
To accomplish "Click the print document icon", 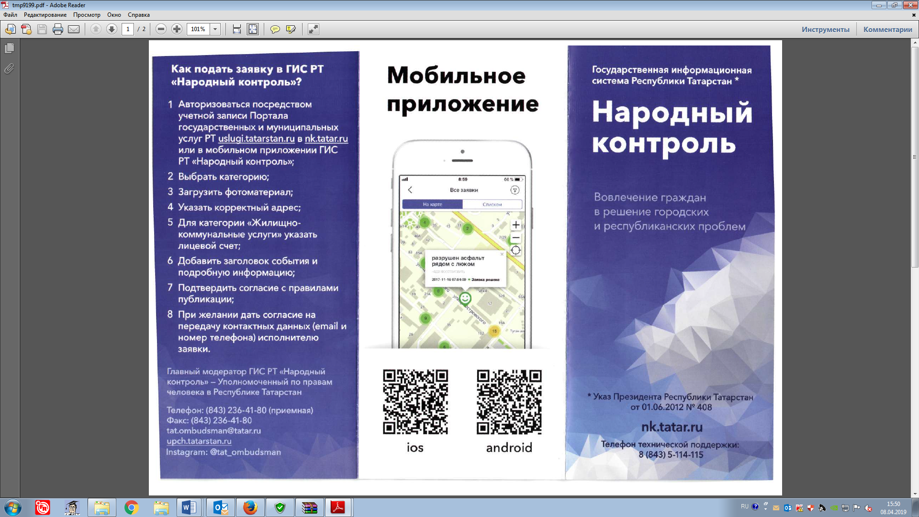I will tap(58, 29).
